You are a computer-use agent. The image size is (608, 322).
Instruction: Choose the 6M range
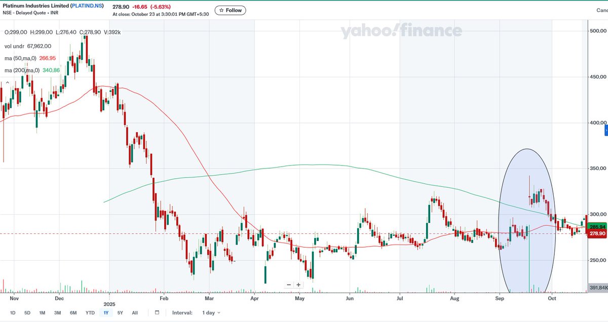point(73,313)
